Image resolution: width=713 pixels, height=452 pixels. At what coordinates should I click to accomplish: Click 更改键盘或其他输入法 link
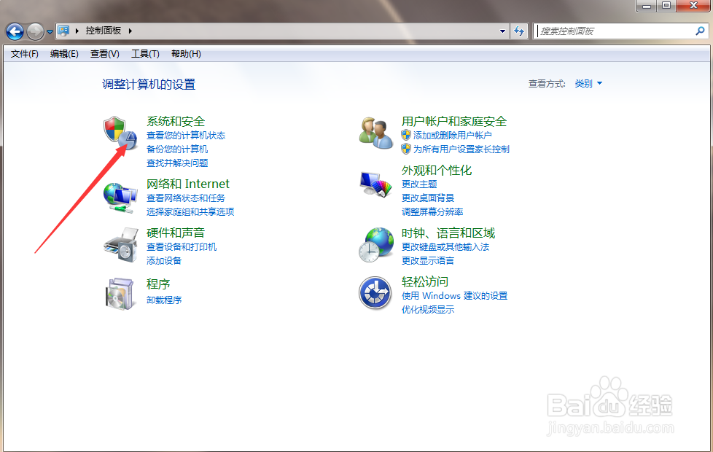[445, 246]
